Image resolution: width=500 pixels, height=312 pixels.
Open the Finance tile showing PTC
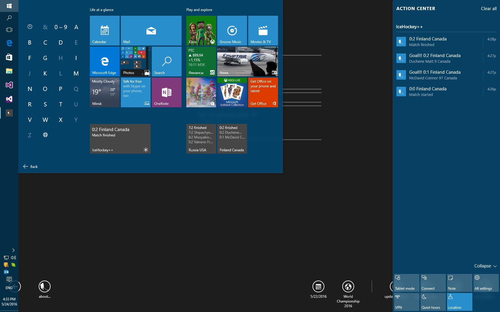coord(201,62)
